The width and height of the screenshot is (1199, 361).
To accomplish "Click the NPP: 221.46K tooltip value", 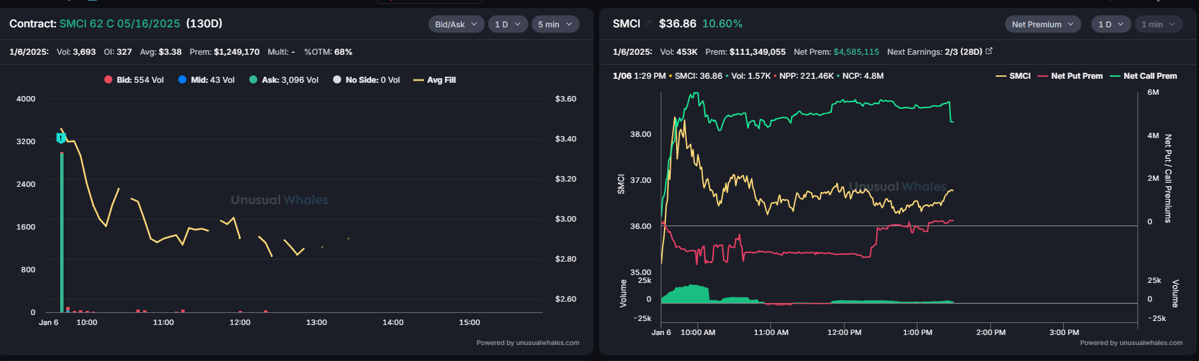I will pos(806,76).
